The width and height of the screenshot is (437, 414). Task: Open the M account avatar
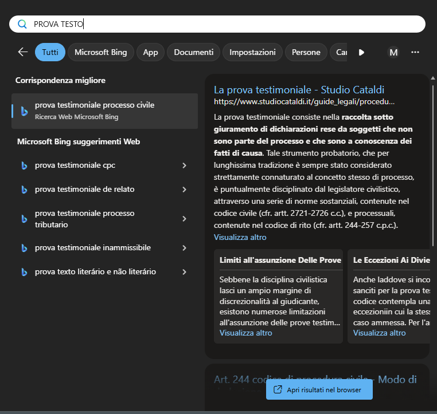[x=393, y=52]
